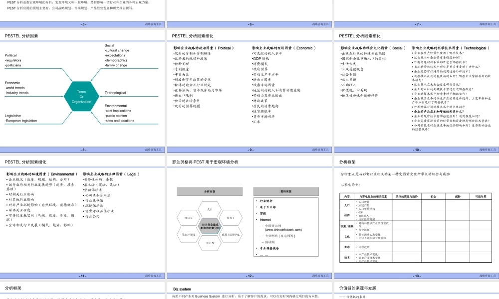Select the 技术 T hexagon shape
The image size is (499, 299).
pyautogui.click(x=231, y=218)
